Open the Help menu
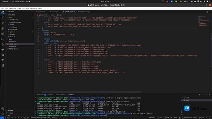 [x=40, y=8]
